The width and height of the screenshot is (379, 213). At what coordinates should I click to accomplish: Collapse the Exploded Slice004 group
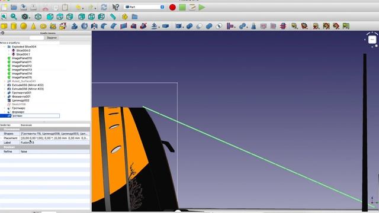5,47
